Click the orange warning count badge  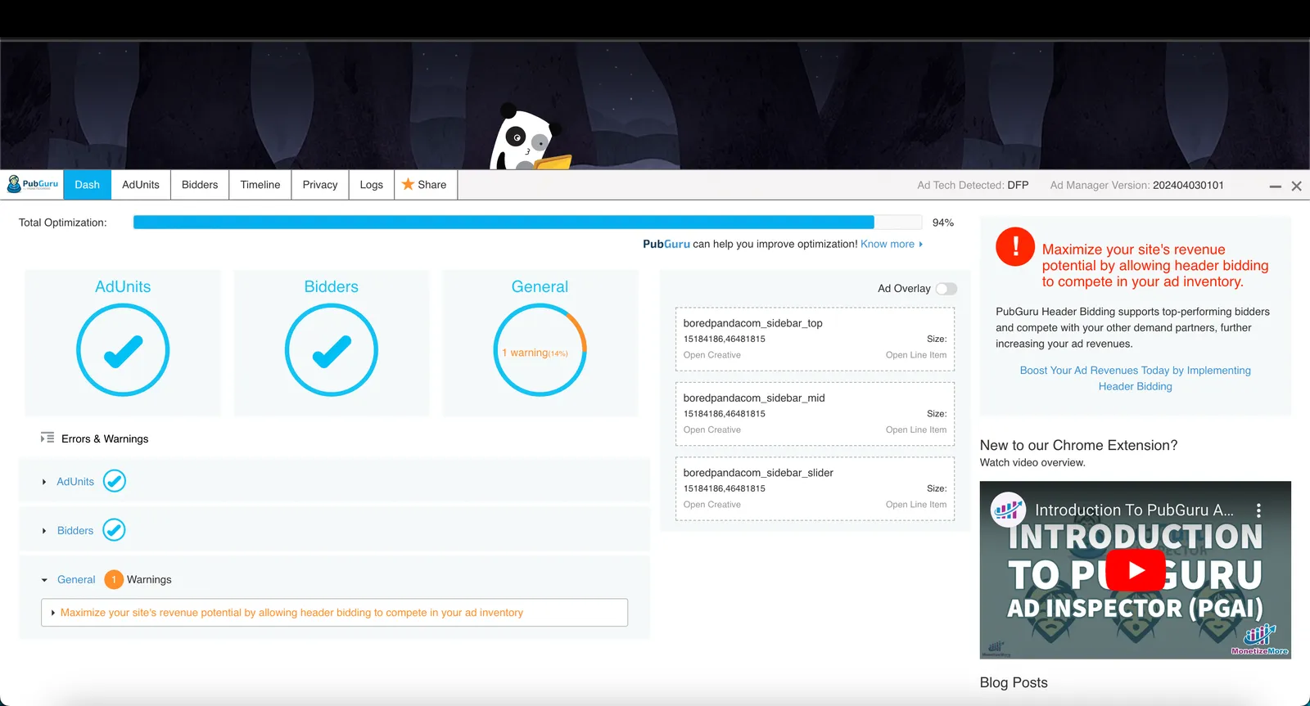(114, 579)
